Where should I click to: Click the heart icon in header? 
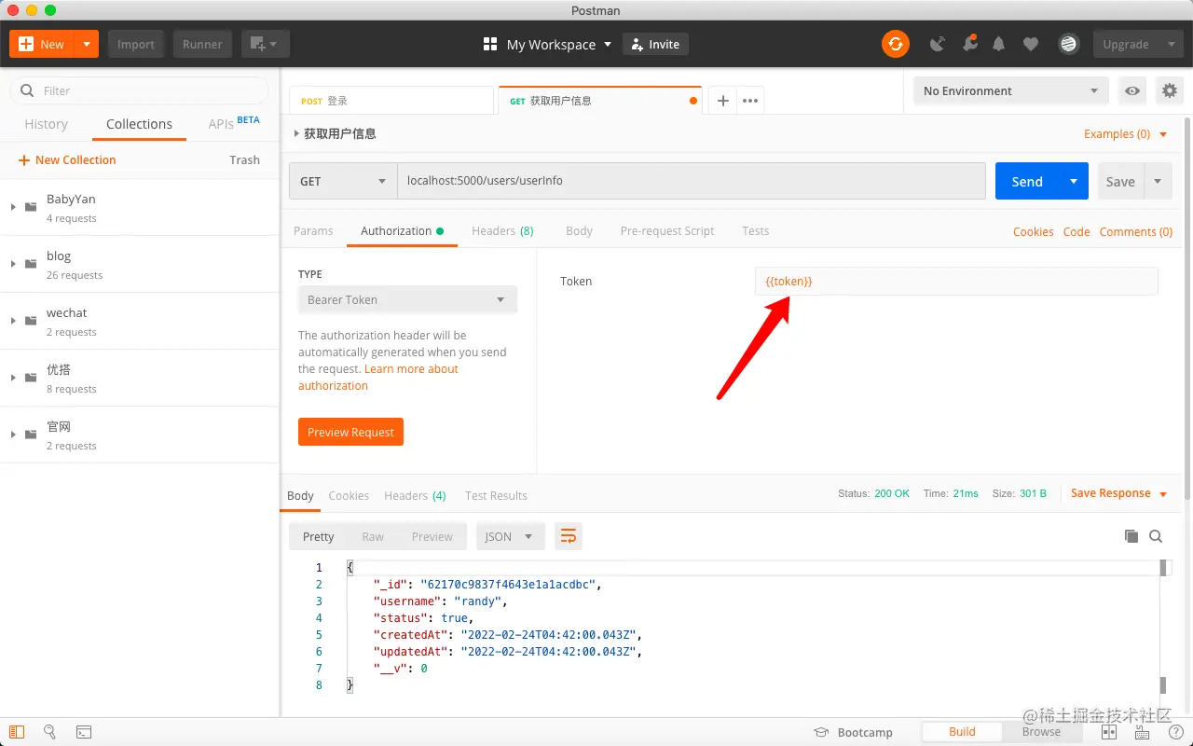click(x=1030, y=44)
